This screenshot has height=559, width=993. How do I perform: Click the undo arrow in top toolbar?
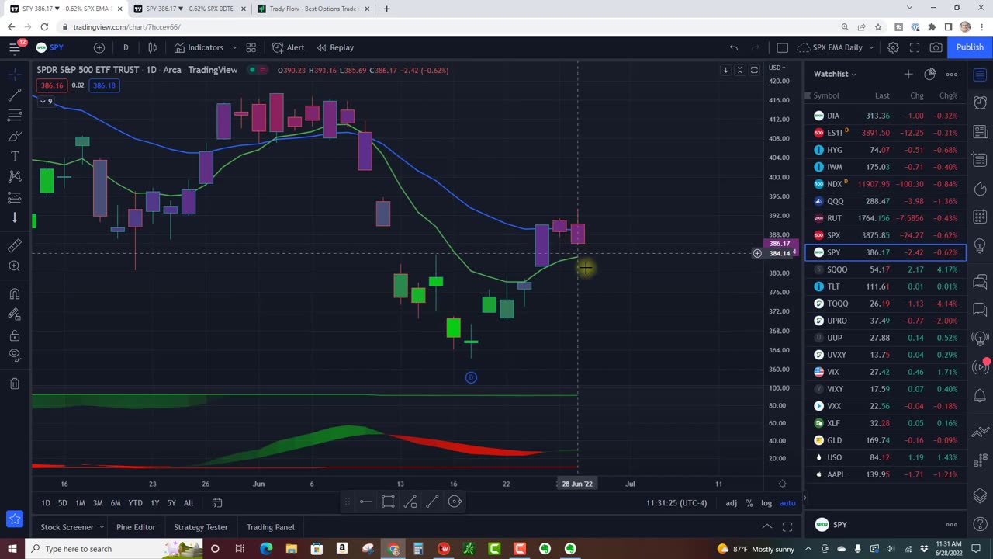pos(734,47)
